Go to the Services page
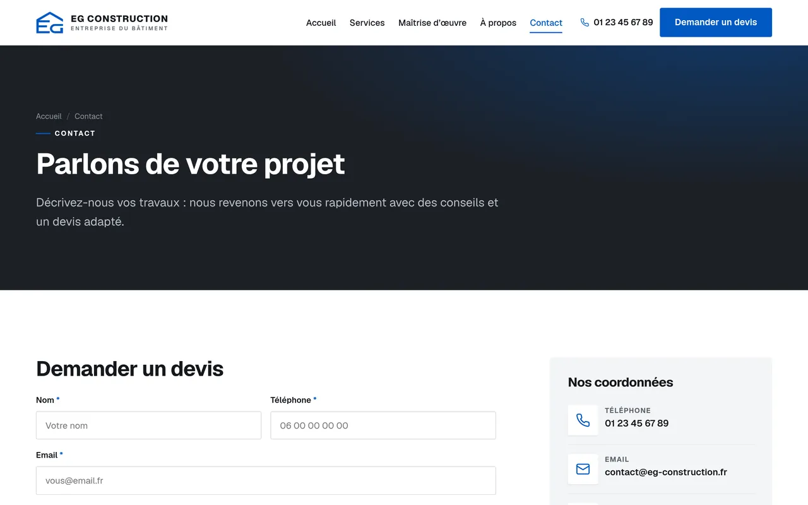 point(367,23)
